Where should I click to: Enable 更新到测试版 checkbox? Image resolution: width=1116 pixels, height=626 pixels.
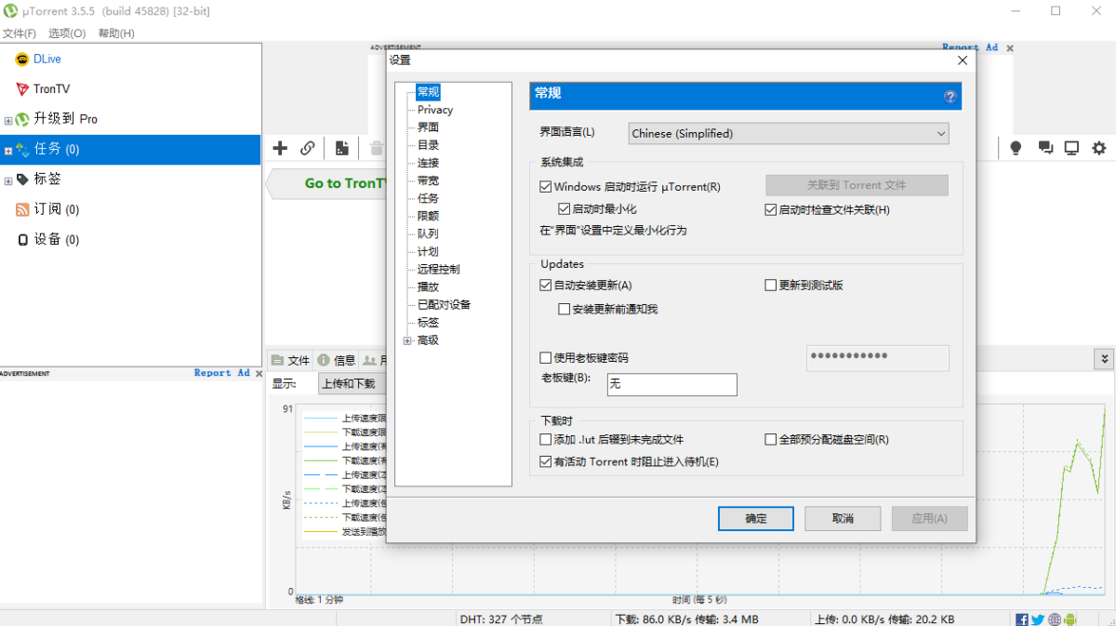pyautogui.click(x=770, y=286)
